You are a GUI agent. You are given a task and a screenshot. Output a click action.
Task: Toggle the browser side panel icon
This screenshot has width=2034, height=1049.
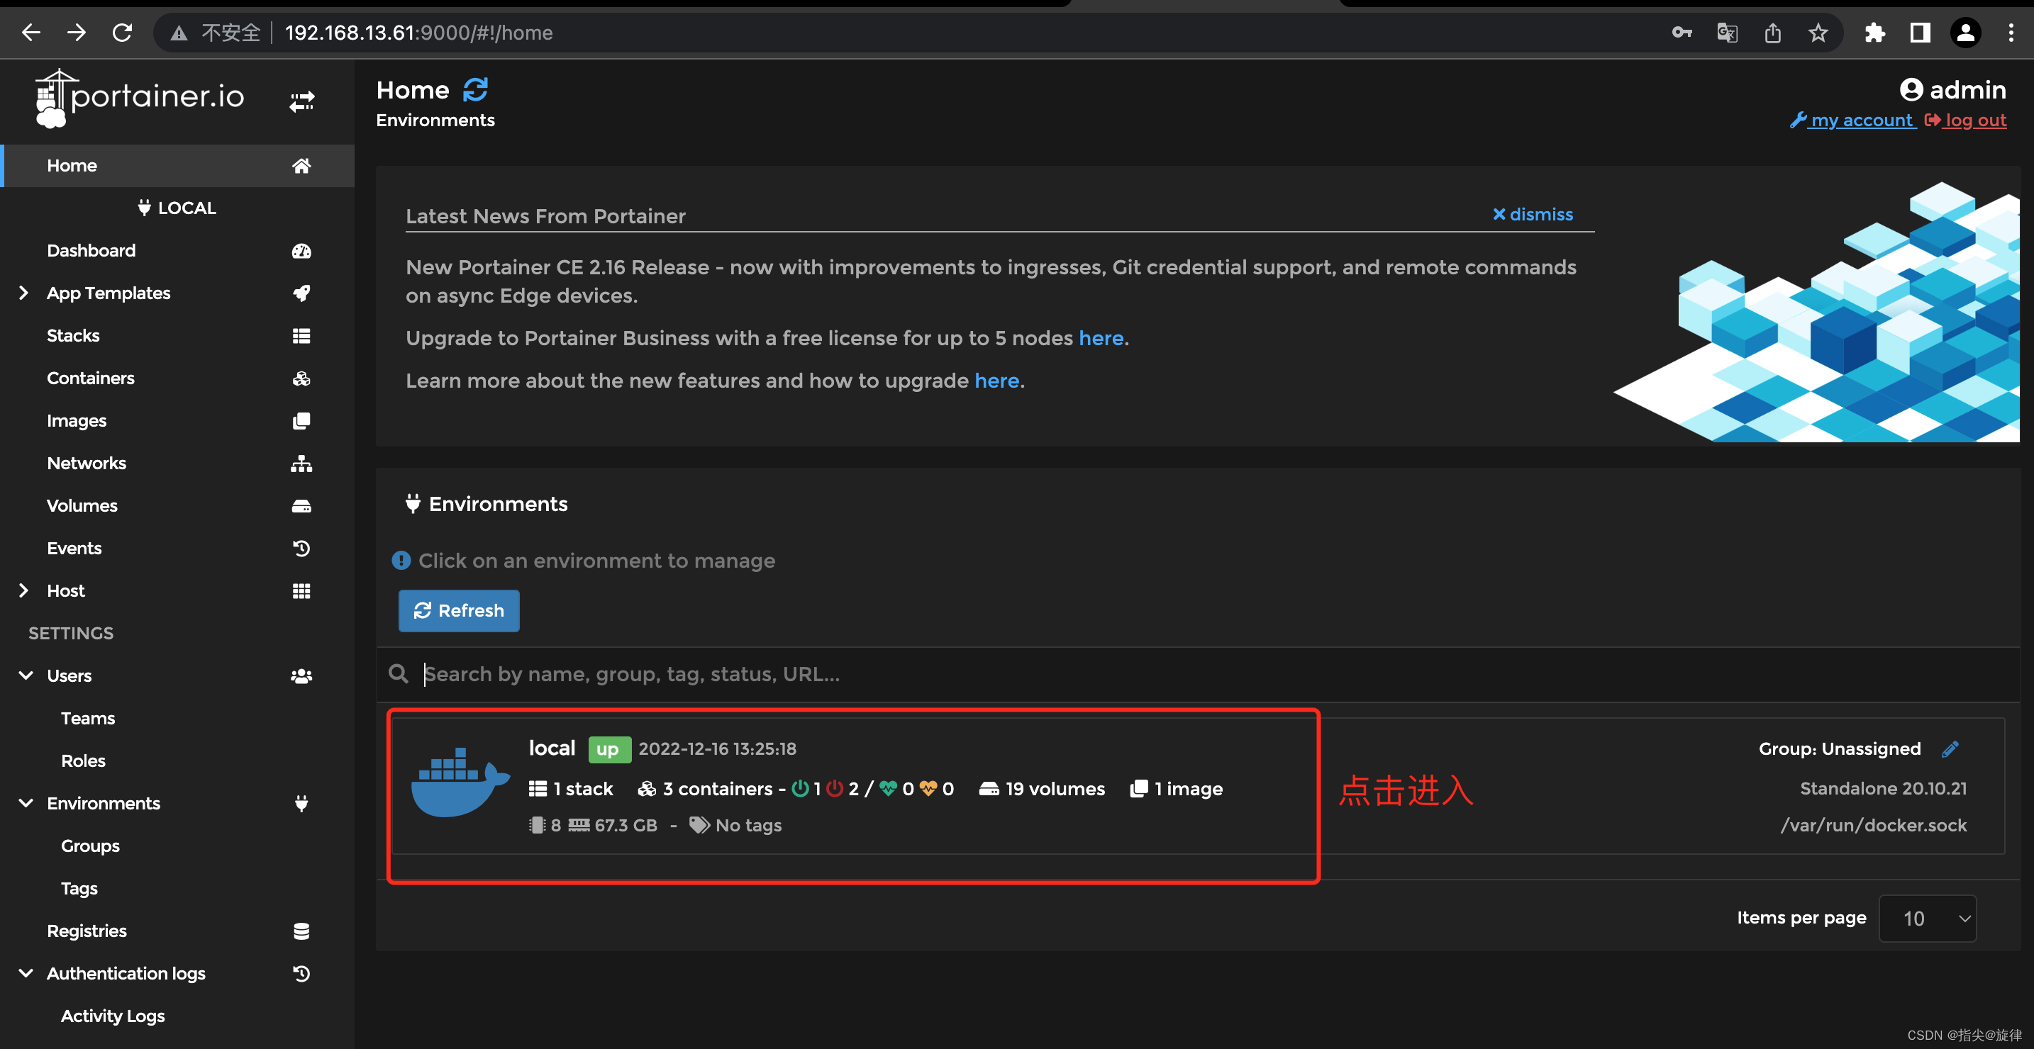point(1921,33)
